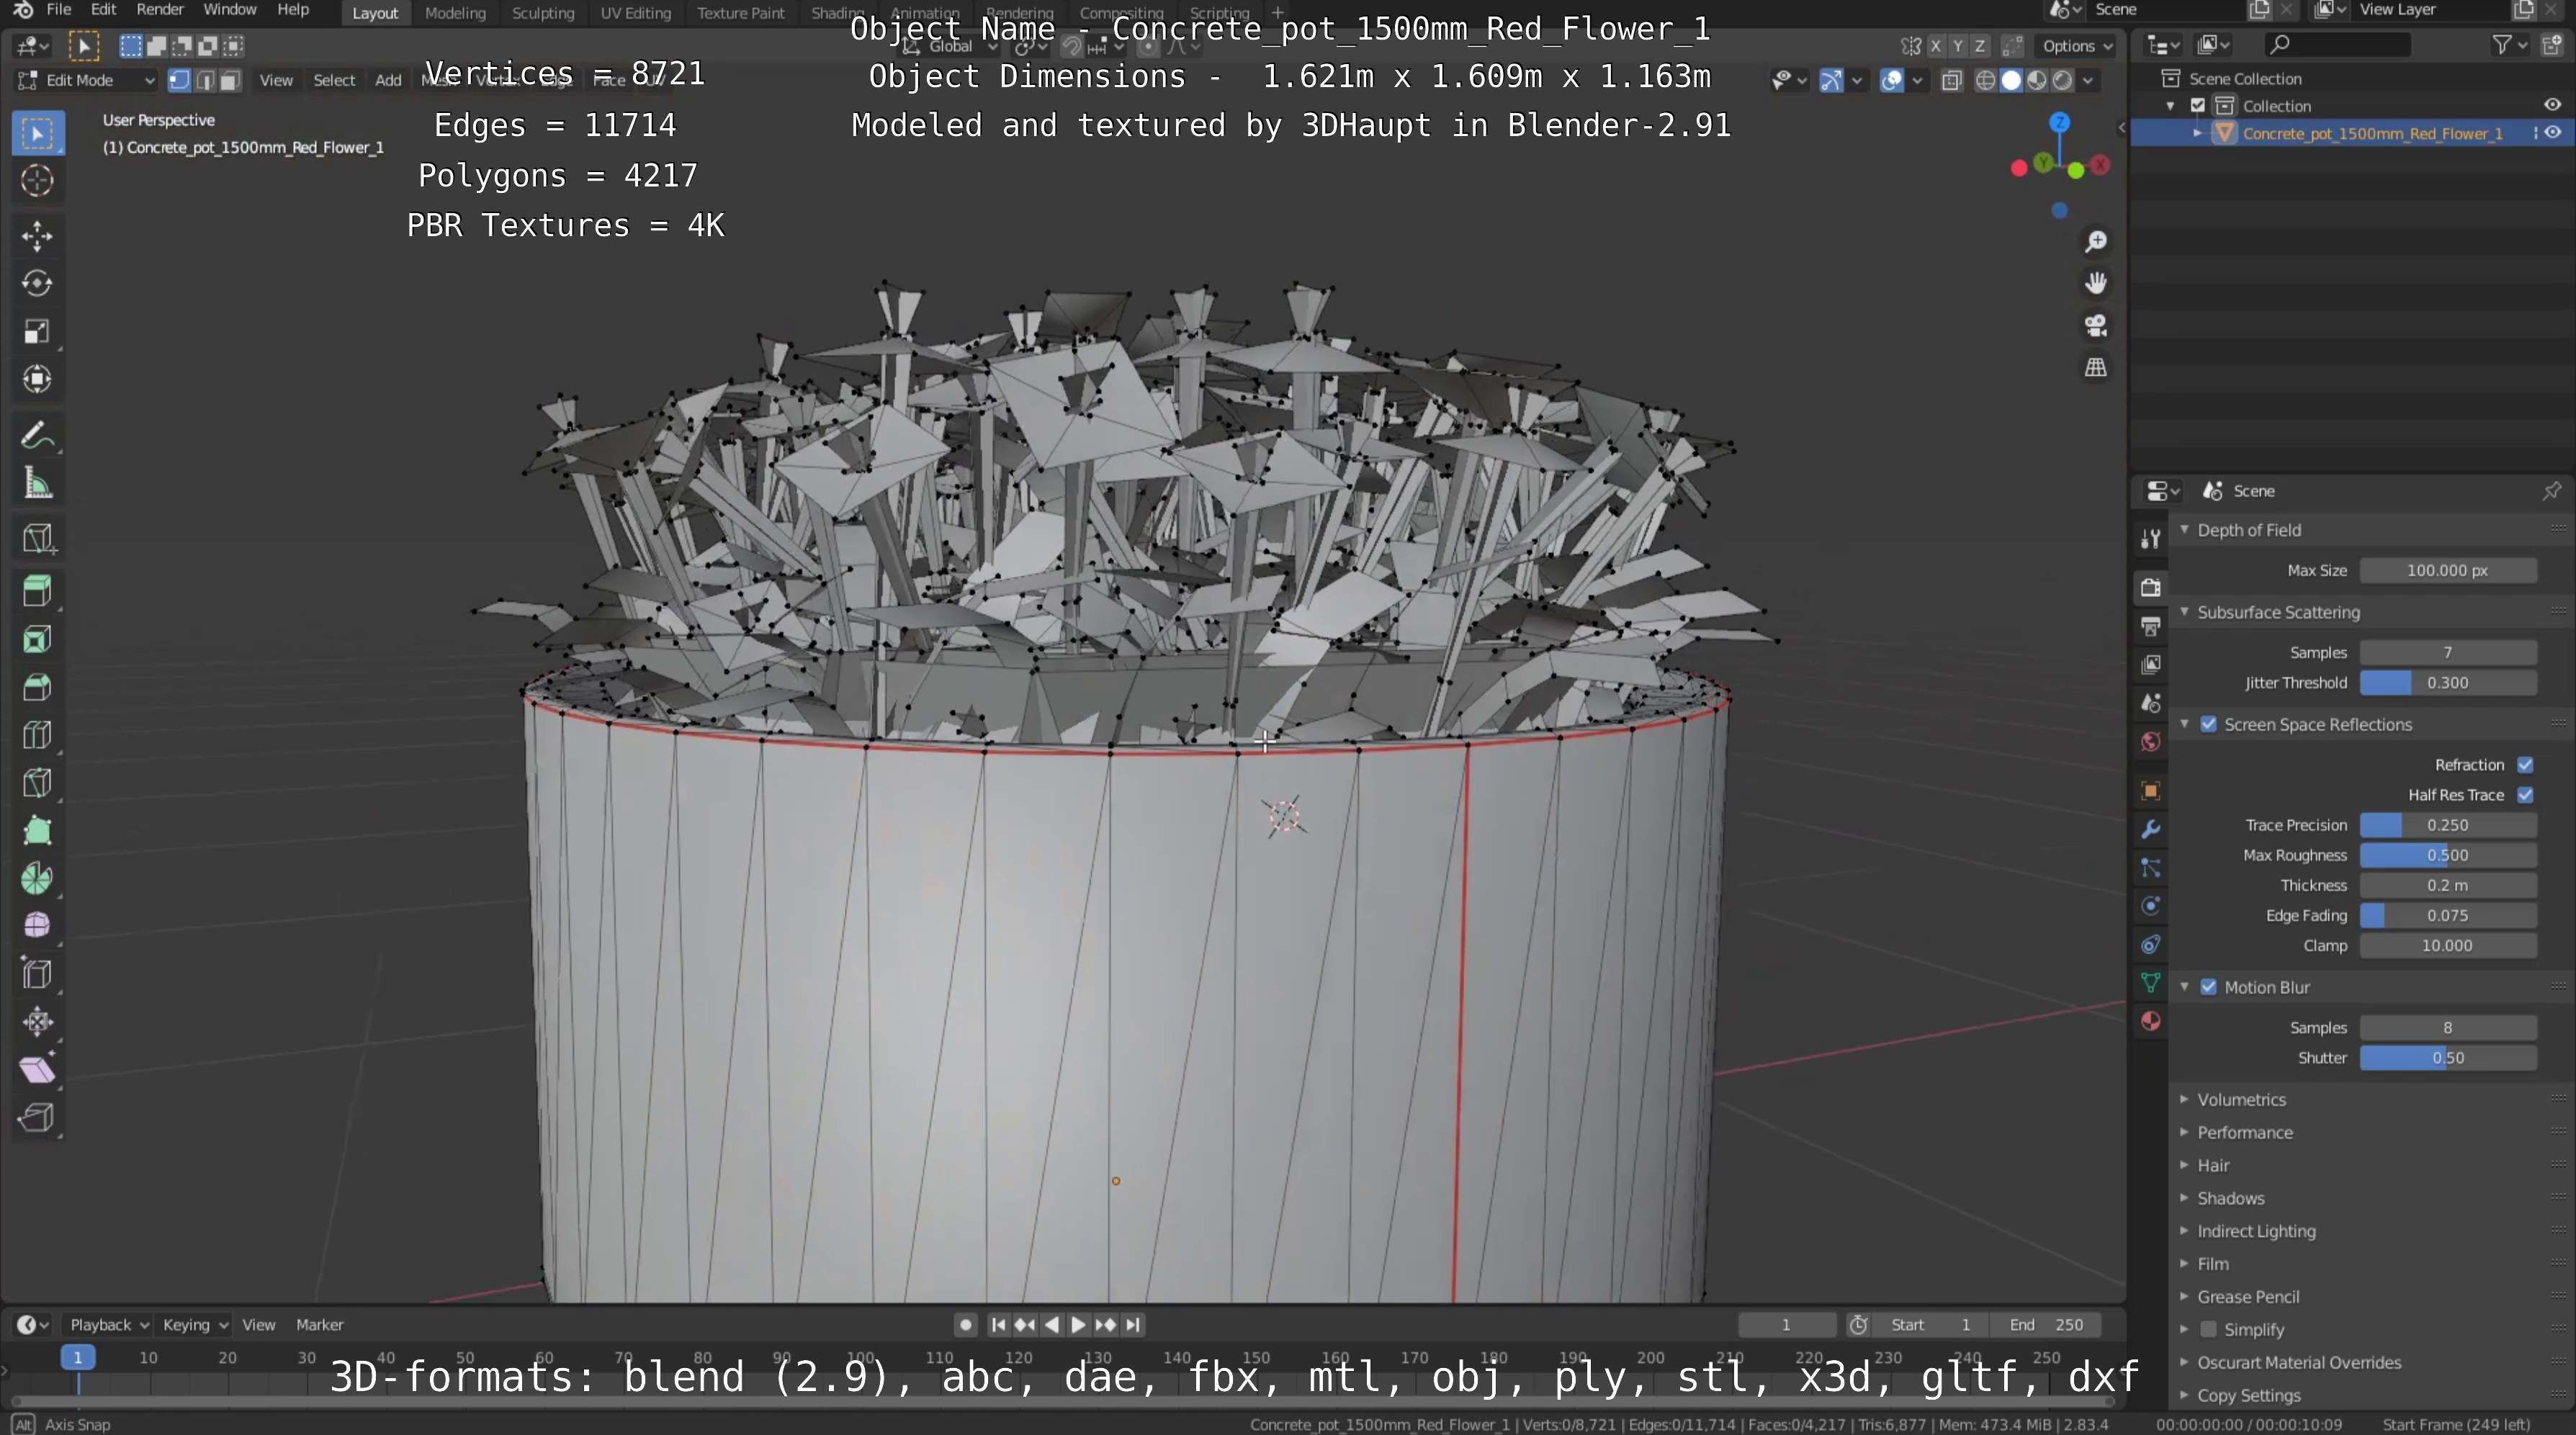The image size is (2576, 1435).
Task: Expand Concrete_pot object tree in outliner
Action: coord(2197,133)
